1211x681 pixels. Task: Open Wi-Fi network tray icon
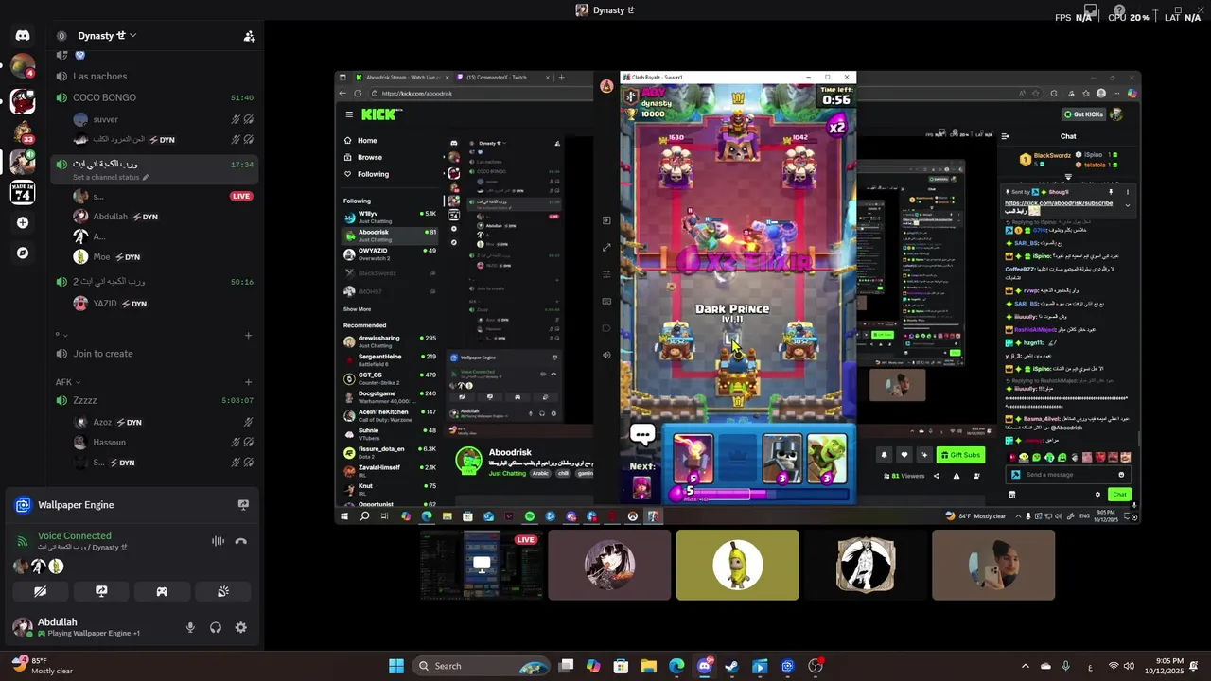click(1114, 666)
